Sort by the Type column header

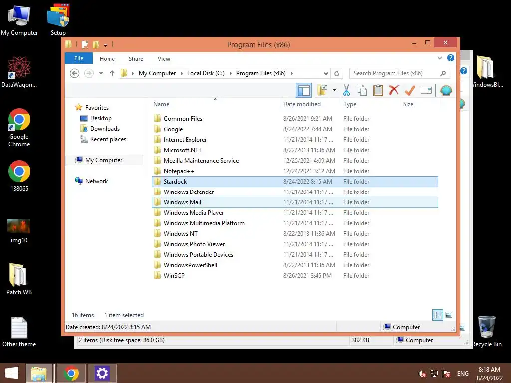[x=350, y=104]
